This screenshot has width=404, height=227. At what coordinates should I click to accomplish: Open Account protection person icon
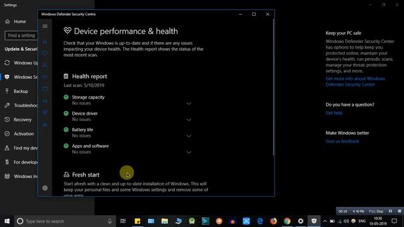[x=45, y=65]
